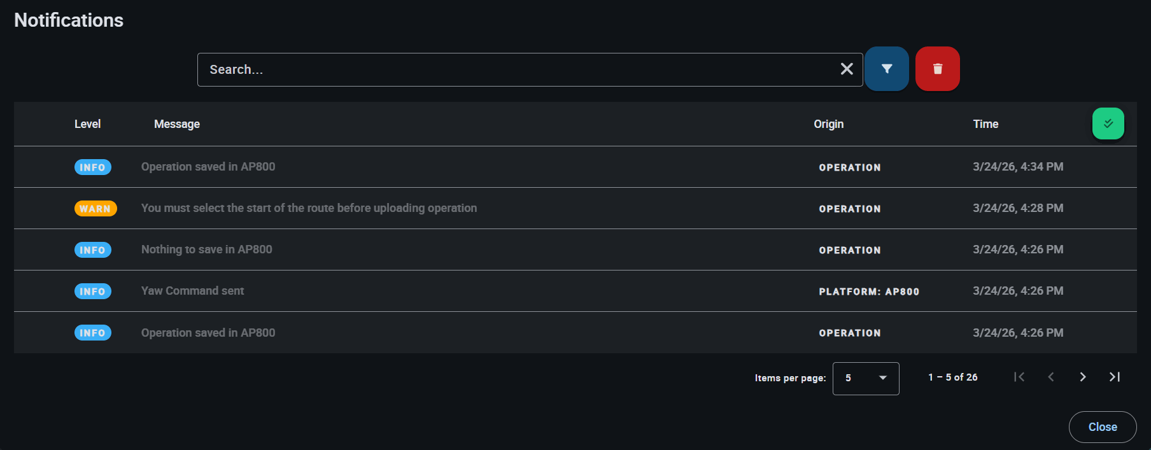Go to previous notifications page

[x=1051, y=377]
